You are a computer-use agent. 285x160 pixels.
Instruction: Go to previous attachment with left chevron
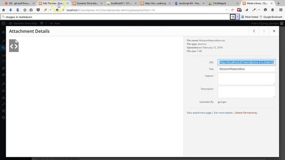(x=254, y=31)
